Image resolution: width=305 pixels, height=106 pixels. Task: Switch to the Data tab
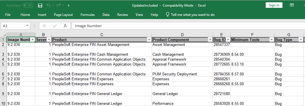coord(106,15)
